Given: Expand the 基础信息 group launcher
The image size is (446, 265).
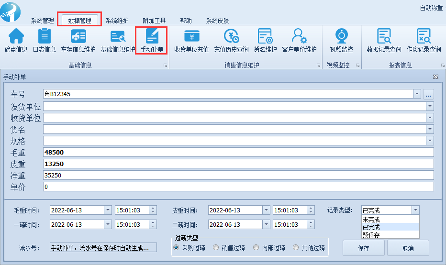Looking at the screenshot, I should (165, 66).
